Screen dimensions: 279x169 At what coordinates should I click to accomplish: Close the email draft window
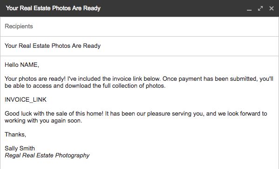[272, 8]
